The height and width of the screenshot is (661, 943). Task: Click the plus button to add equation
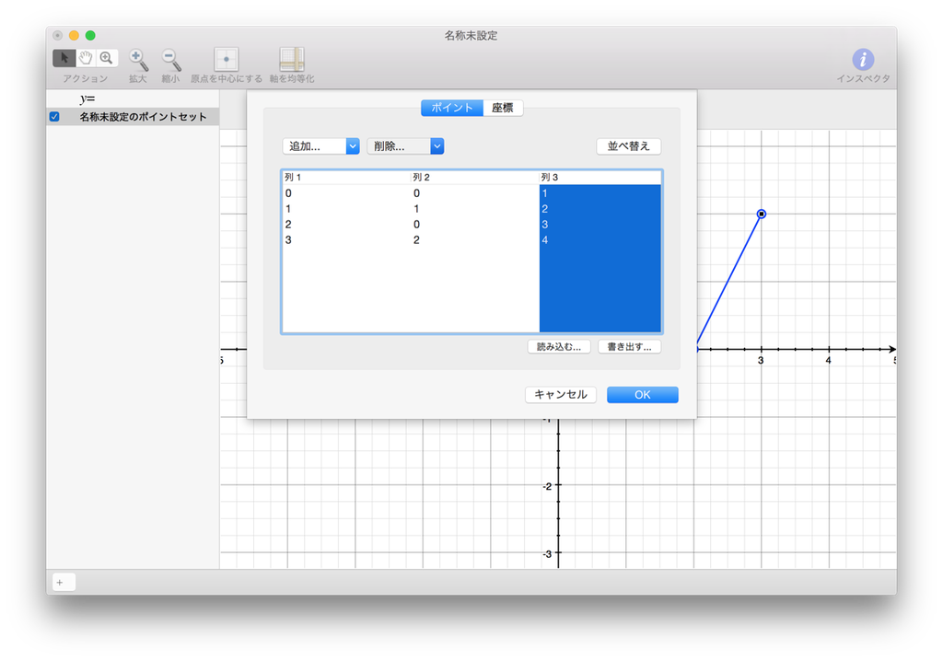click(61, 582)
